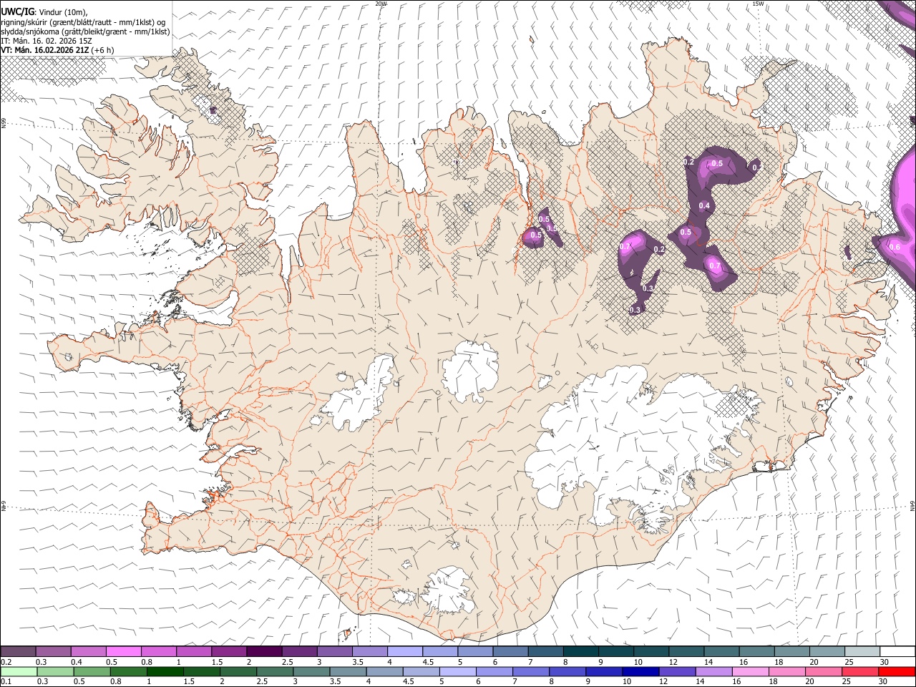
Task: Pick the top-row lavender swatch 4–4.5
Action: pyautogui.click(x=404, y=652)
